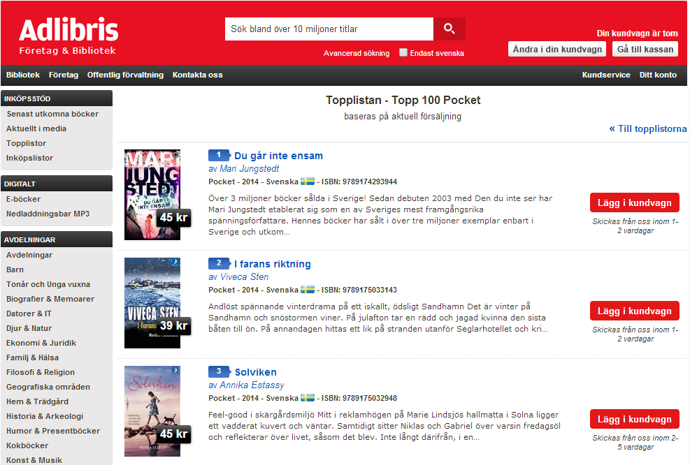Open the Du går inte ensam title
The width and height of the screenshot is (690, 465).
(278, 156)
